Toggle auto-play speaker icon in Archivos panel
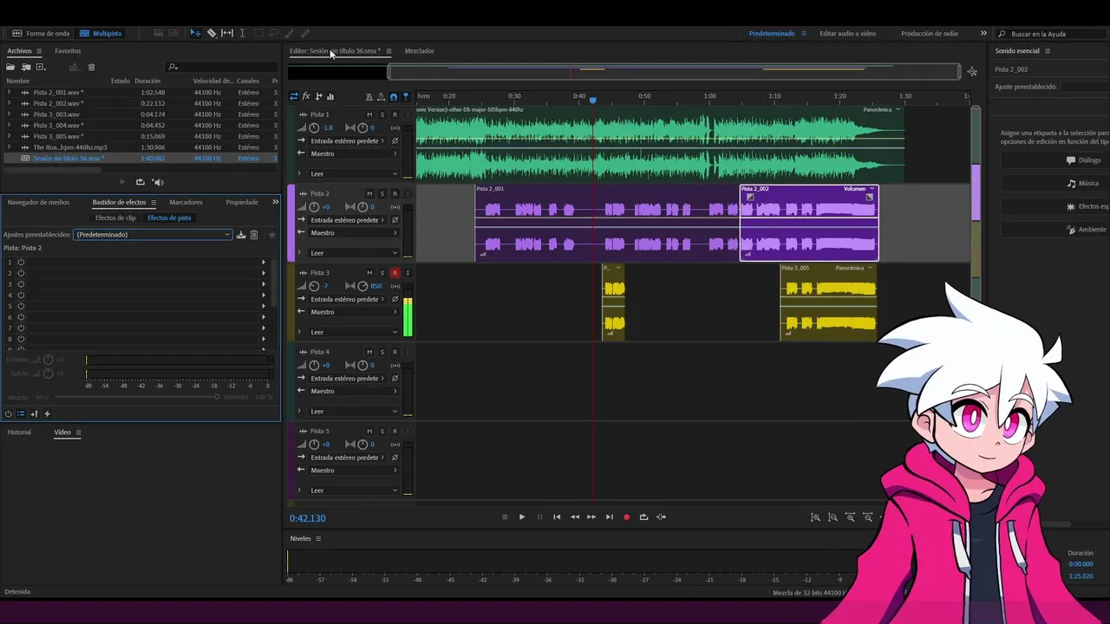The width and height of the screenshot is (1110, 624). pos(158,182)
